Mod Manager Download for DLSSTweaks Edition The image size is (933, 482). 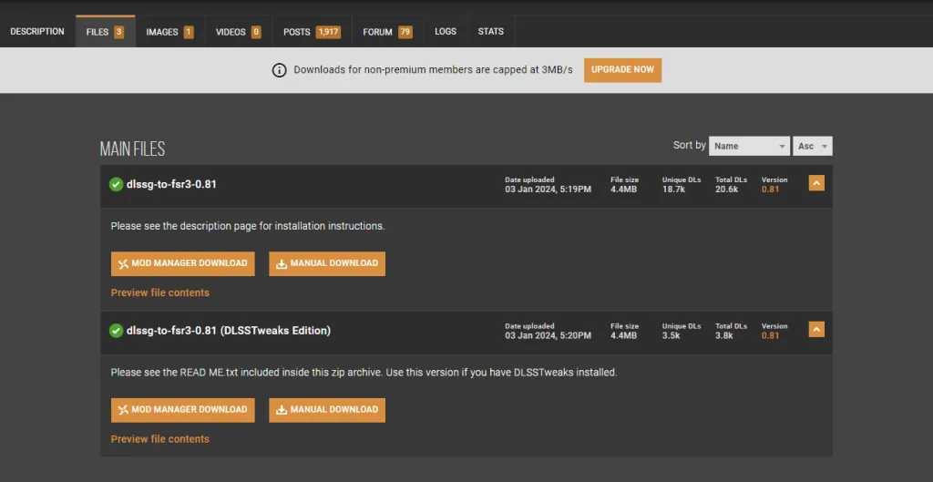click(182, 410)
